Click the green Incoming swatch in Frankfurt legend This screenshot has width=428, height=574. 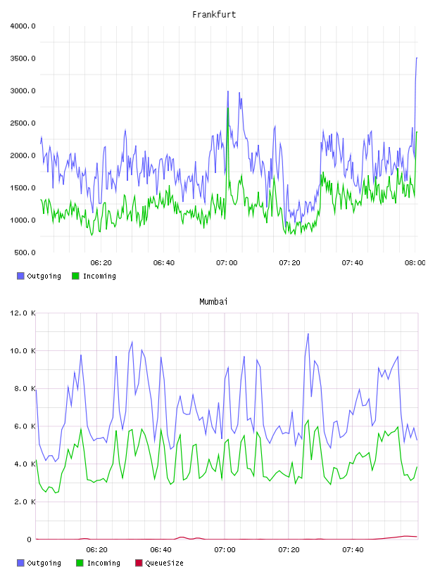pos(75,276)
